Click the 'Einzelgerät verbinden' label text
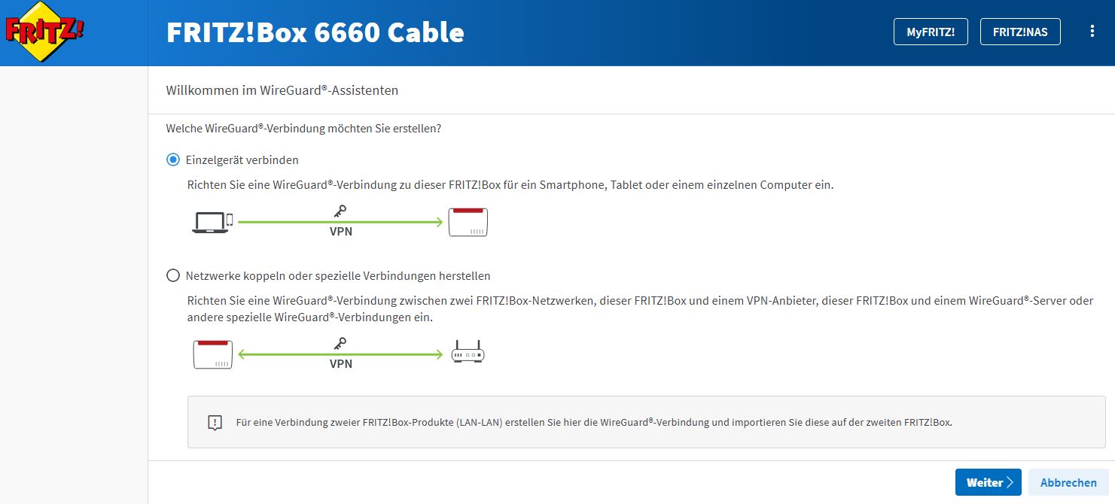1115x504 pixels. 242,160
